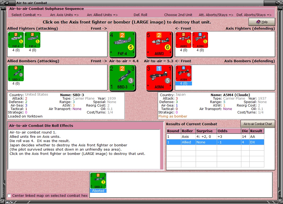Select small A5M4 in Axis Bombers box
Image resolution: width=283 pixels, height=204 pixels.
pos(184,73)
